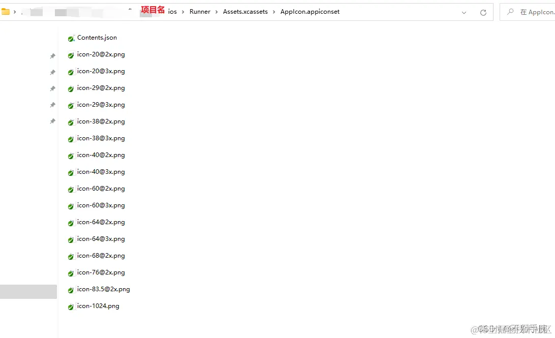
Task: Click the file icon of icon-29@2x.png
Action: [71, 88]
